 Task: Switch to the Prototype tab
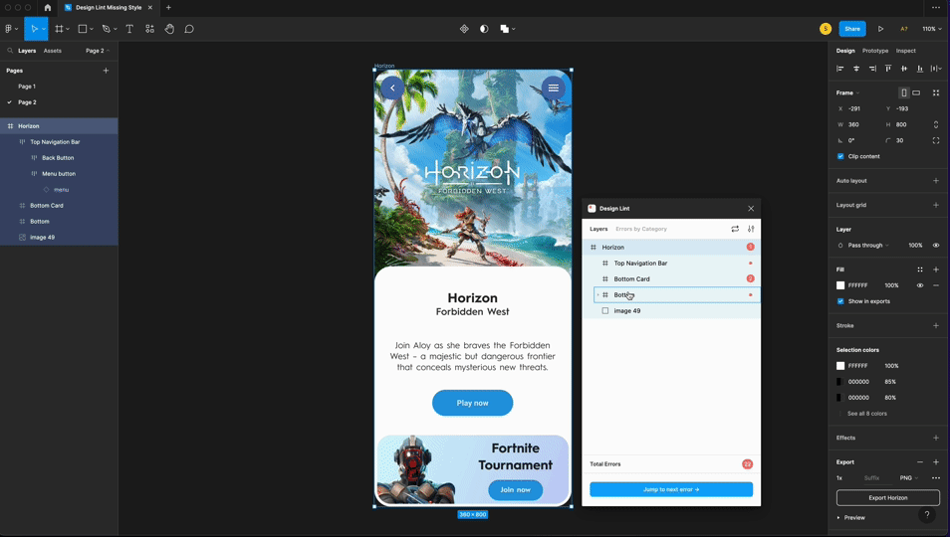coord(875,51)
